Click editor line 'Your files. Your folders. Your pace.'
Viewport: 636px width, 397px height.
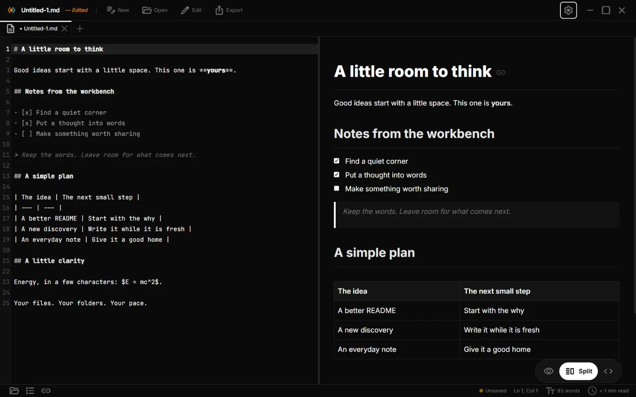tap(80, 303)
